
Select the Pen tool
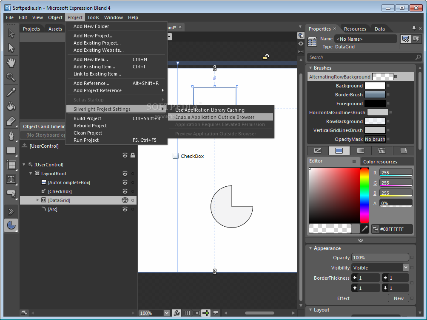click(11, 135)
